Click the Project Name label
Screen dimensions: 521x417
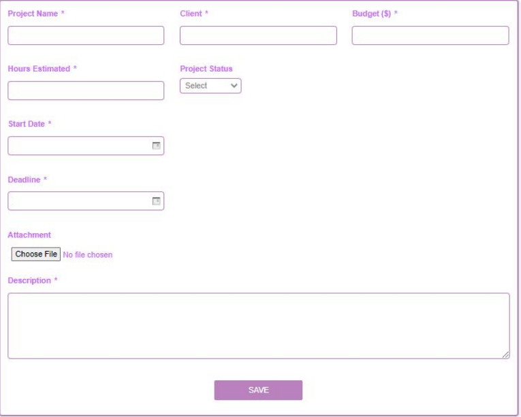33,14
